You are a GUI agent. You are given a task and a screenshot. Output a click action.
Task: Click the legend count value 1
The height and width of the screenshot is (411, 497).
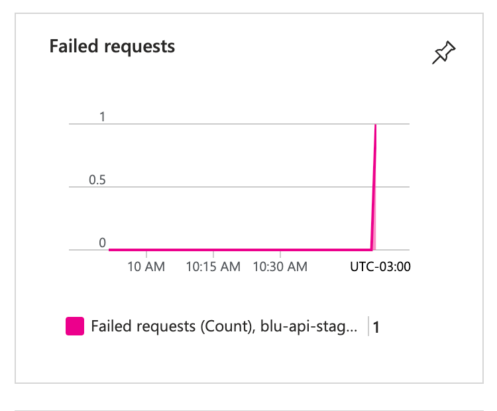click(376, 327)
